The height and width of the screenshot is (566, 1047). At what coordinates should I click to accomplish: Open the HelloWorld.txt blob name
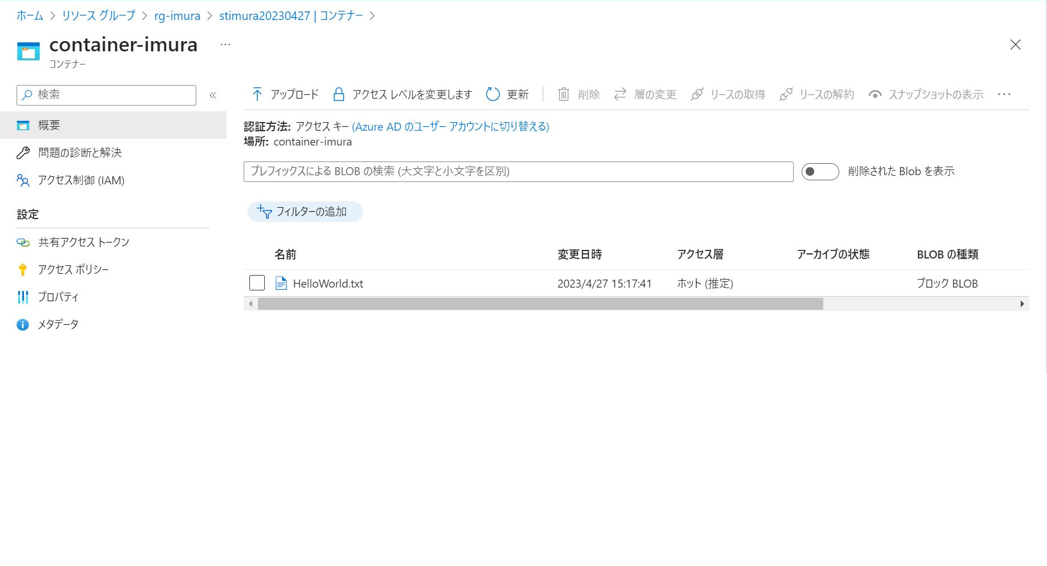tap(328, 284)
